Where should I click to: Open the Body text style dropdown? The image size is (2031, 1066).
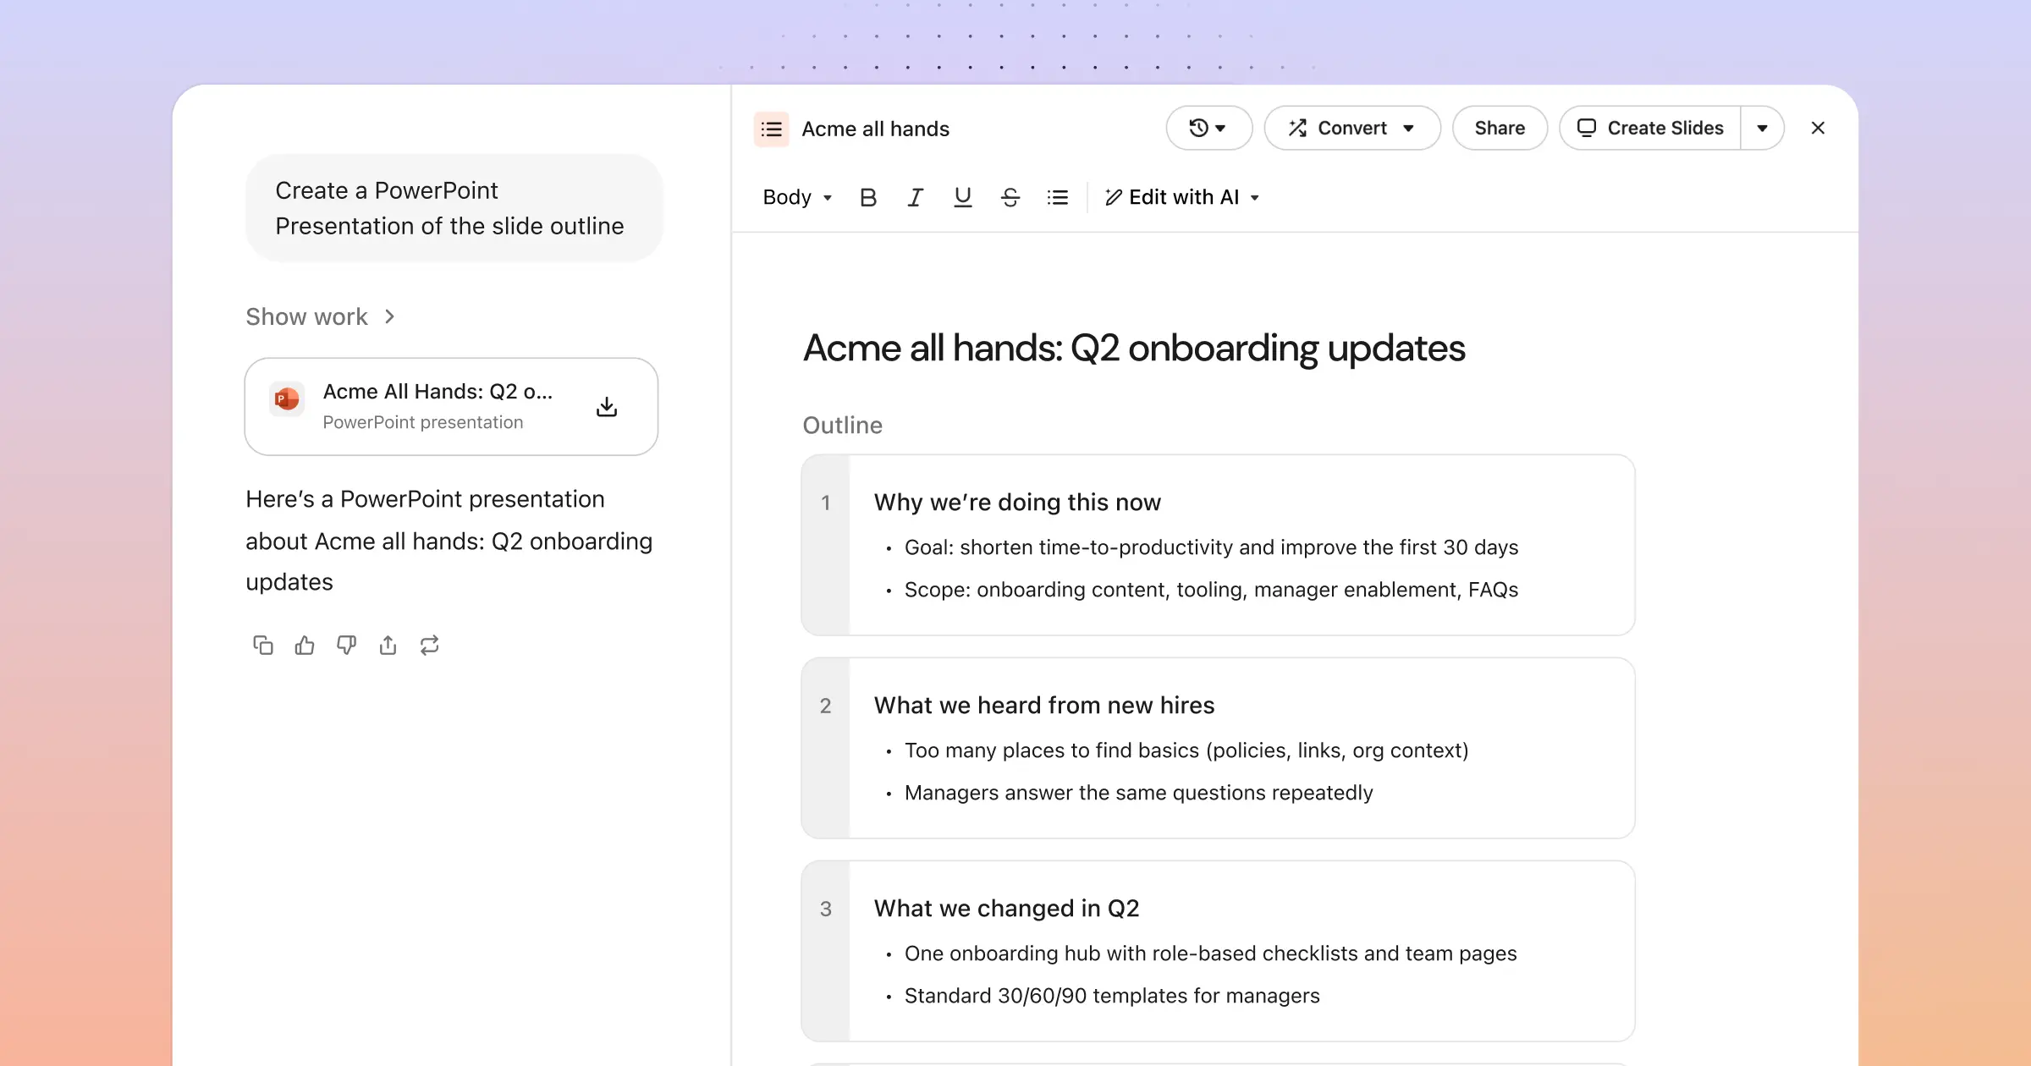(797, 197)
